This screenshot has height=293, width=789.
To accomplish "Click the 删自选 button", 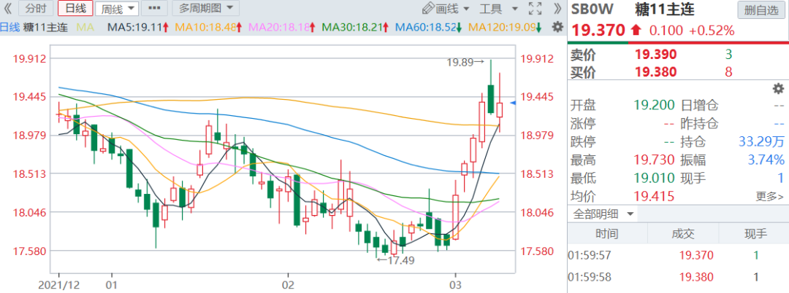I will [760, 10].
